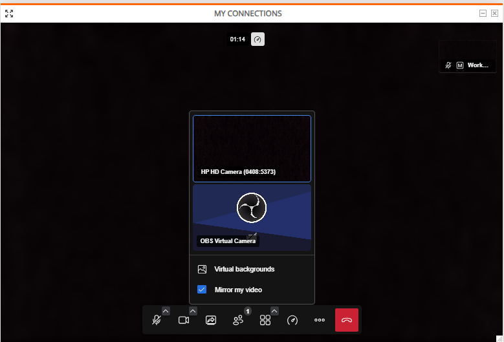Select HP HD Camera preview

coord(252,149)
